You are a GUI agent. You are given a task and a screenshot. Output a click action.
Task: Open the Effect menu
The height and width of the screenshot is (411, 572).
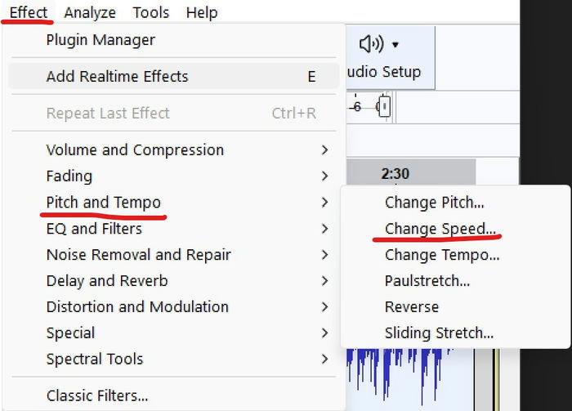tap(29, 12)
